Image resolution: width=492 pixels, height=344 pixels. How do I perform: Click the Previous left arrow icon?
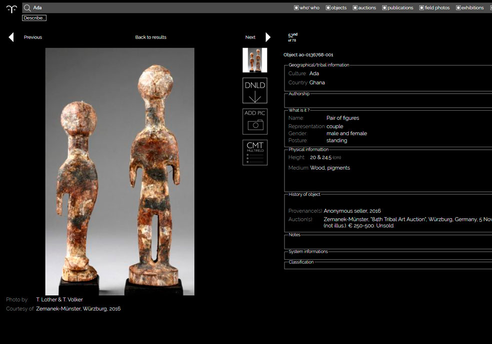(x=11, y=37)
